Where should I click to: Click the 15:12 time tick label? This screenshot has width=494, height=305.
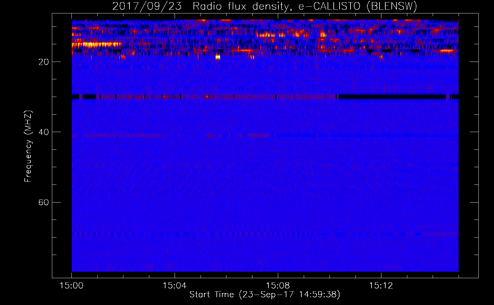tap(381, 286)
